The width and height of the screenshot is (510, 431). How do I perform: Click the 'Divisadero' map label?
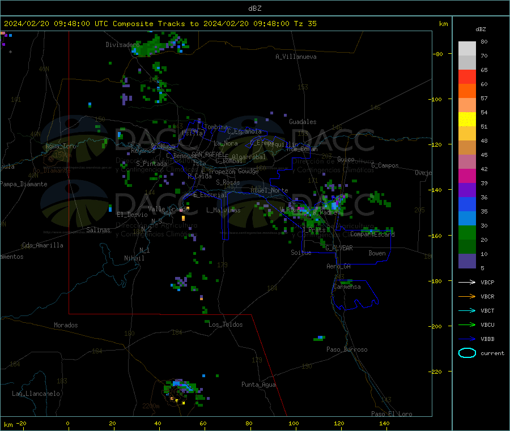coord(122,45)
